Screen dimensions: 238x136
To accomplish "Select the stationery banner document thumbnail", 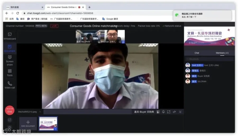I will 48,124.
